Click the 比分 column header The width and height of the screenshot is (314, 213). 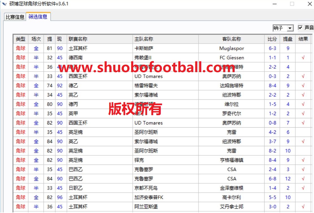click(272, 39)
